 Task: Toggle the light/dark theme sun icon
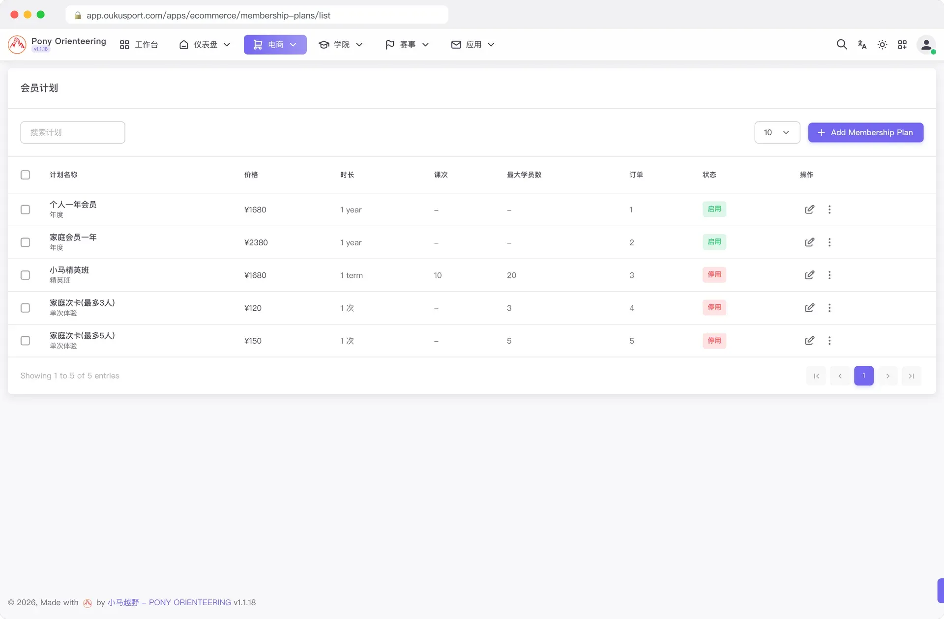[x=882, y=45]
